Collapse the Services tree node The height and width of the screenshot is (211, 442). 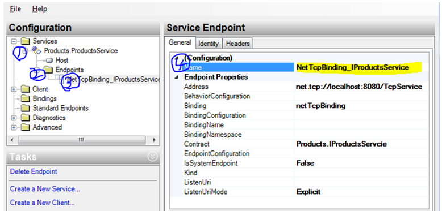(x=14, y=41)
